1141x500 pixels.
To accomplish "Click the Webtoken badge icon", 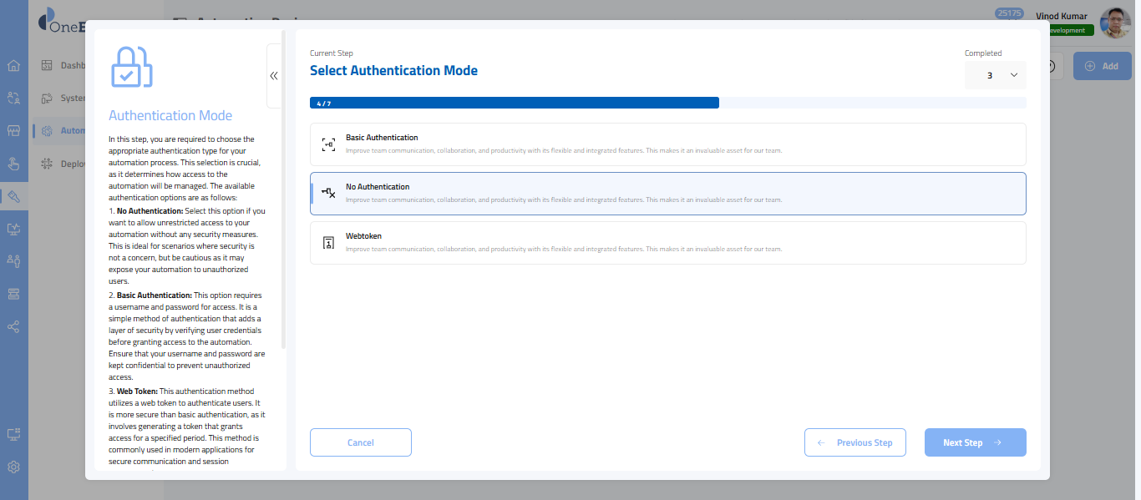I will pyautogui.click(x=328, y=243).
